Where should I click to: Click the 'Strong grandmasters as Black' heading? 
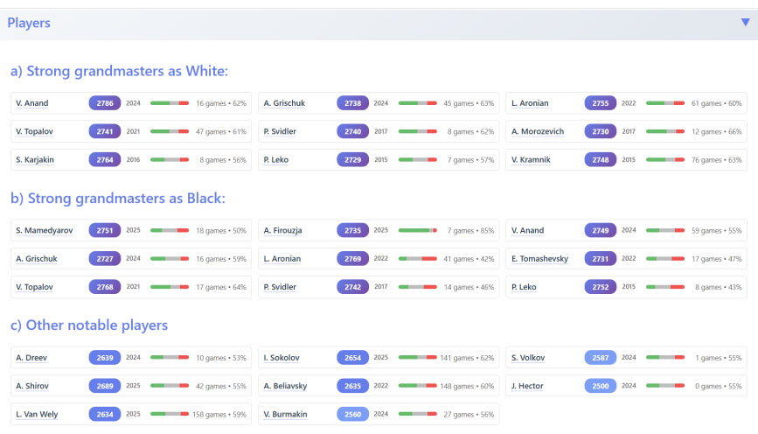(x=118, y=199)
